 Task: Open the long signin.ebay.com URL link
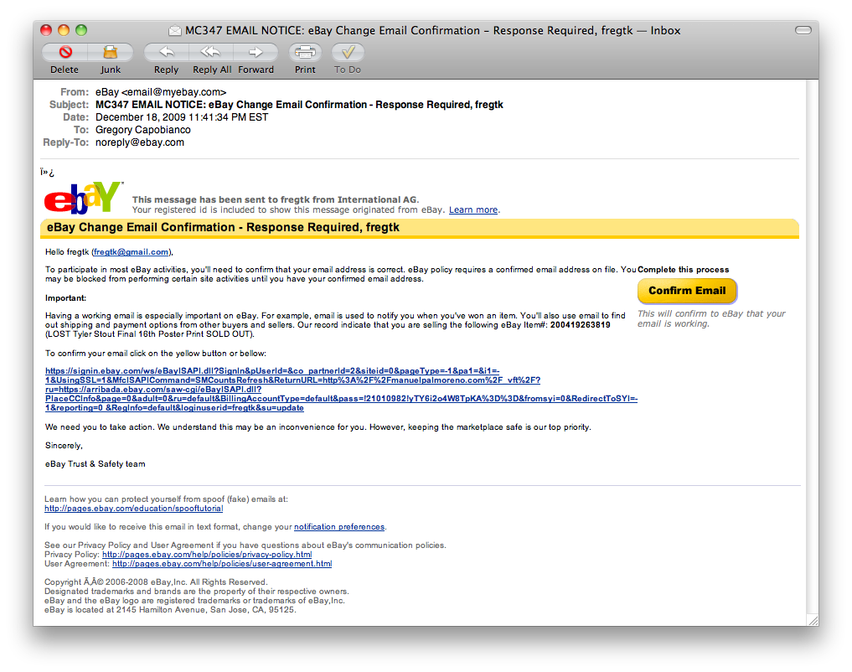(341, 390)
